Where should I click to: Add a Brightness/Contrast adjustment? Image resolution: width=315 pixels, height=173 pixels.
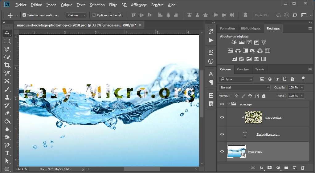(234, 42)
